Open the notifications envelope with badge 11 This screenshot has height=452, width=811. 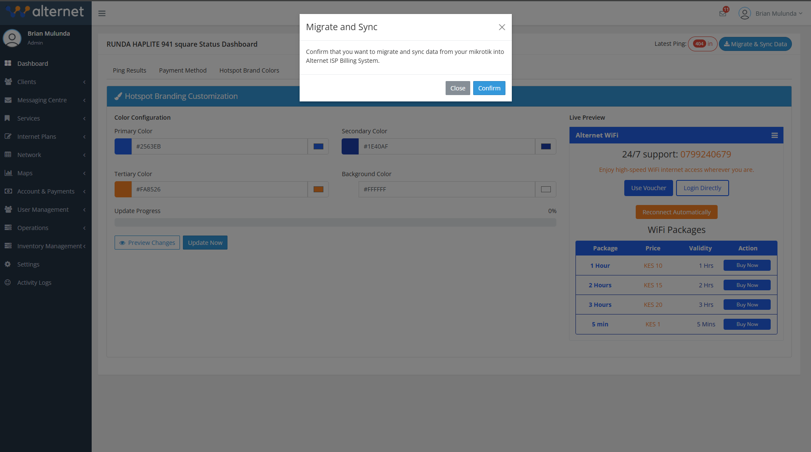click(x=722, y=13)
